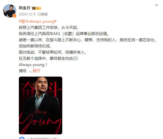Image resolution: width=163 pixels, height=139 pixels.
Task: Click the ellipsis before 展开
Action: pyautogui.click(x=30, y=71)
